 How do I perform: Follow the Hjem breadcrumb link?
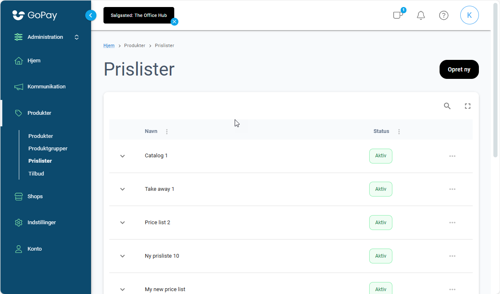(109, 45)
